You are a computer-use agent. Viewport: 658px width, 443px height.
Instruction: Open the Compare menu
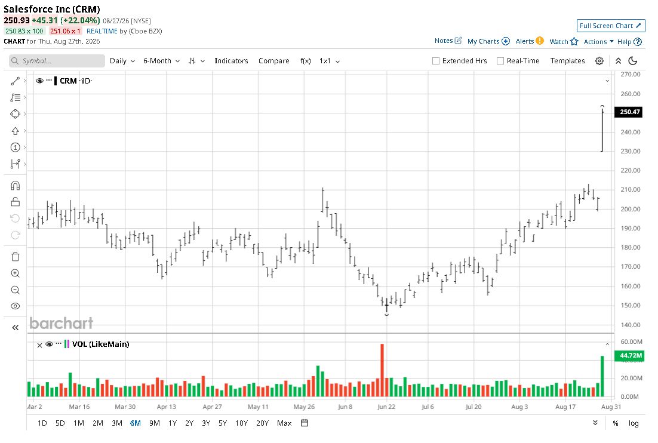[x=274, y=61]
